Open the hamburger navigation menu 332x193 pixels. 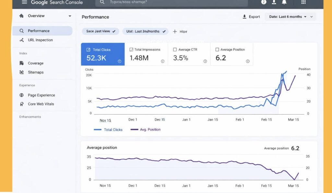24,3
